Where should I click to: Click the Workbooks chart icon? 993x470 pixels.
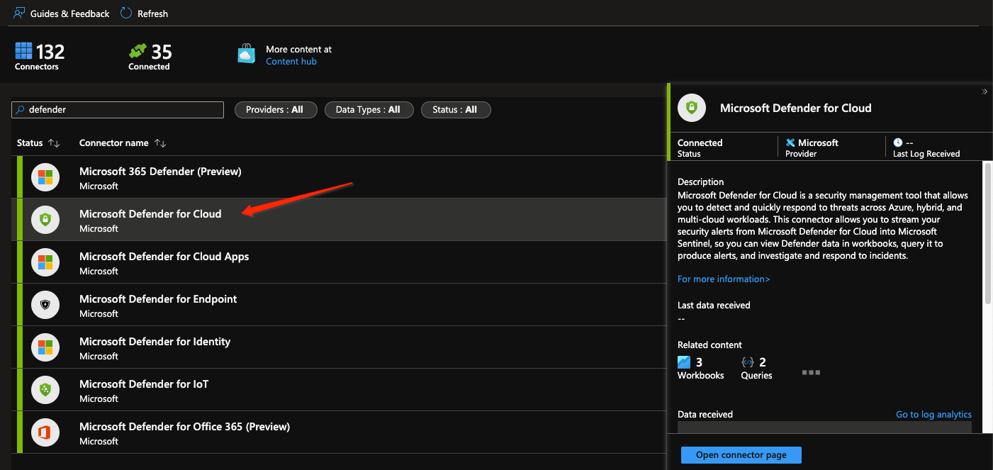[684, 362]
